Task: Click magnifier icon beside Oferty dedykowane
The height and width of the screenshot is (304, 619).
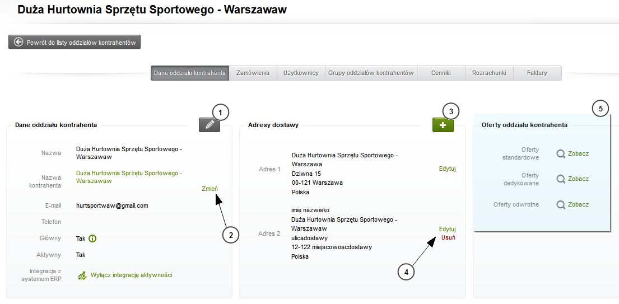Action: click(560, 179)
